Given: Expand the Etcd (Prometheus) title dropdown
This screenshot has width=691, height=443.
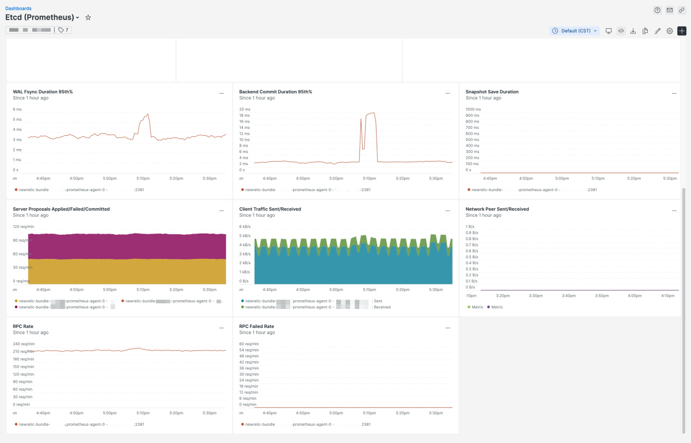Looking at the screenshot, I should (x=78, y=18).
